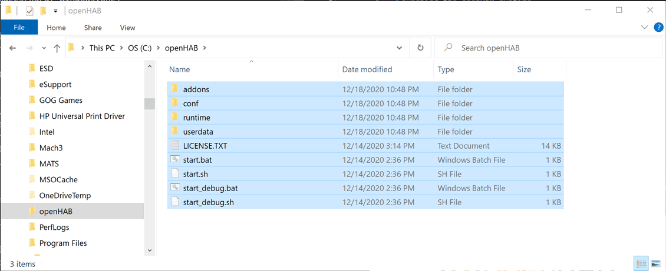This screenshot has height=271, width=666.
Task: Click the Up one level arrow
Action: pyautogui.click(x=57, y=48)
